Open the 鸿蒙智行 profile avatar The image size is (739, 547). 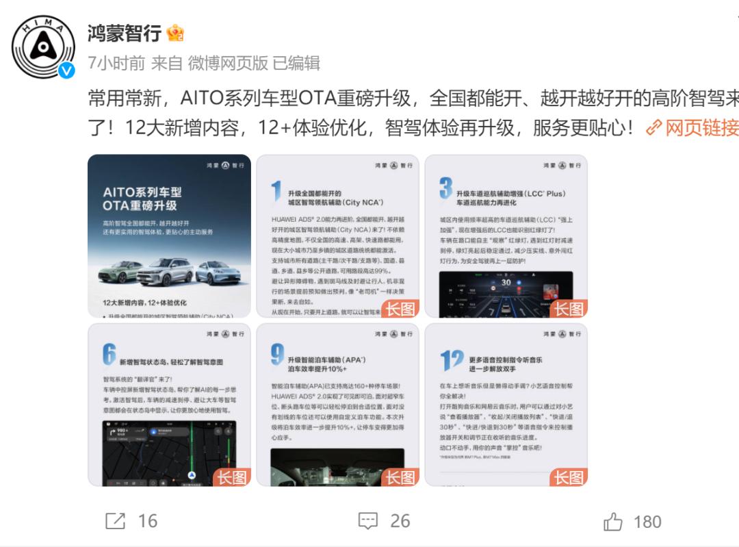pyautogui.click(x=43, y=47)
